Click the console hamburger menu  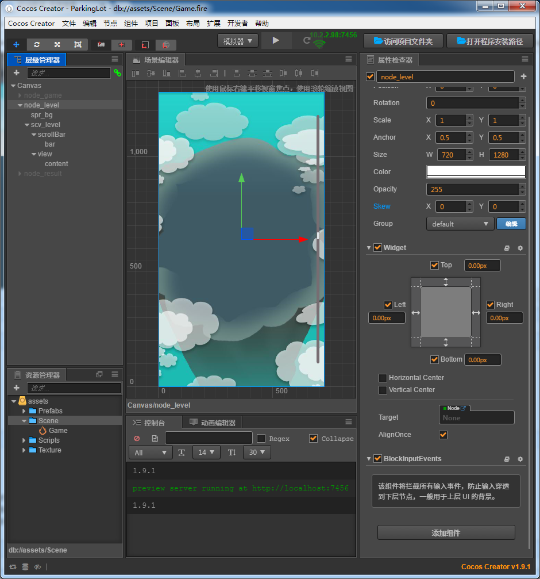tap(348, 422)
